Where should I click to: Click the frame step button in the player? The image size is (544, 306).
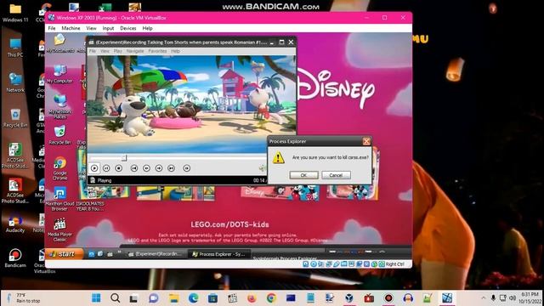(187, 168)
